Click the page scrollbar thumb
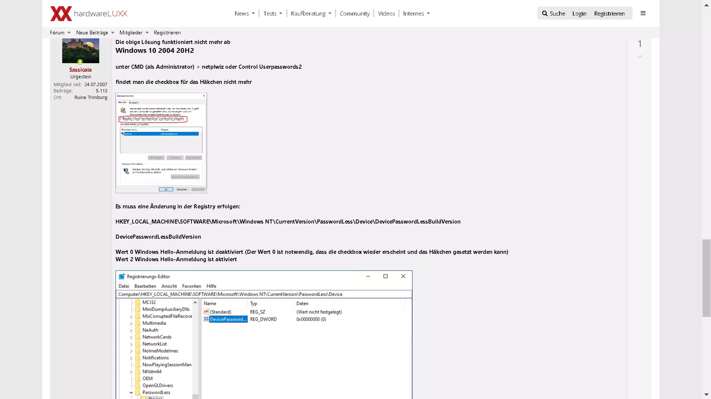The image size is (711, 399). coord(706,278)
